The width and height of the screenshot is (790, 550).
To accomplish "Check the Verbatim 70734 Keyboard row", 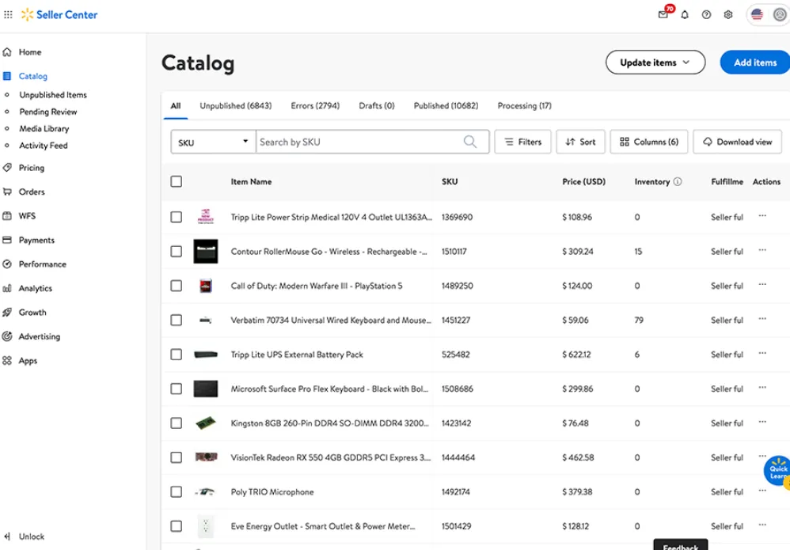I will point(177,320).
